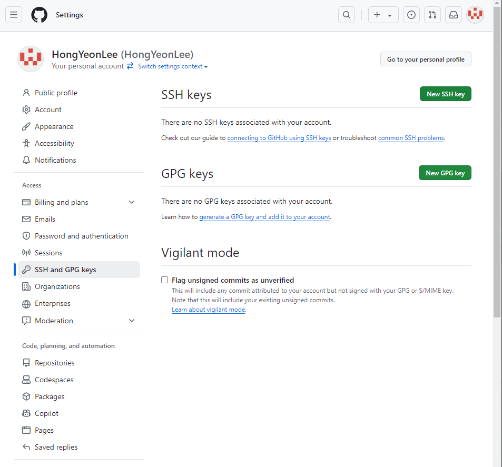Click the globe icon beside Enterprises
The image size is (502, 467).
click(x=26, y=304)
